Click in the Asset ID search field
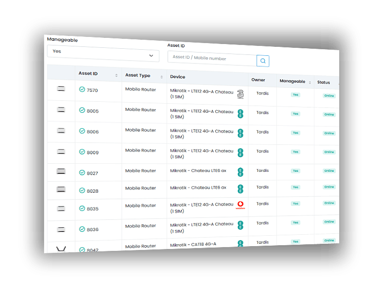Screen dimensions: 379x284 pos(211,58)
